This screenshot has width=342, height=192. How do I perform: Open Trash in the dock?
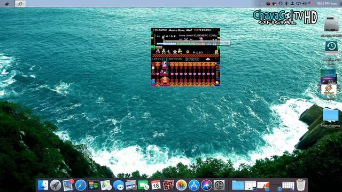(301, 185)
